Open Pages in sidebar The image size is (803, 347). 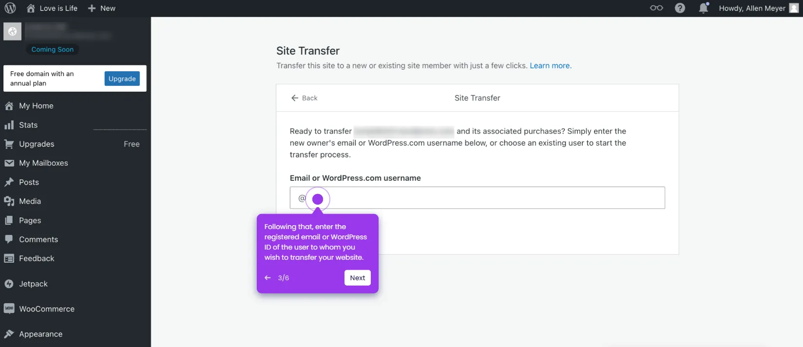[30, 220]
